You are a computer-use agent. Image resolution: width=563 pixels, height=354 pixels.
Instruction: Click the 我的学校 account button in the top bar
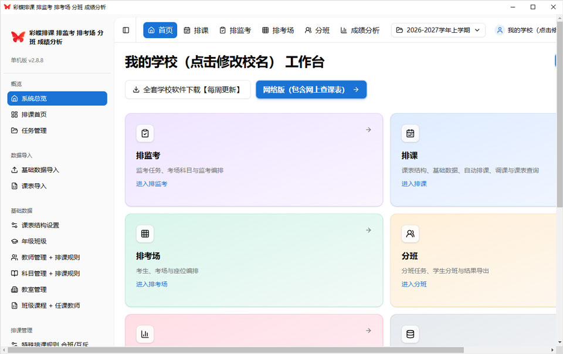(x=525, y=30)
